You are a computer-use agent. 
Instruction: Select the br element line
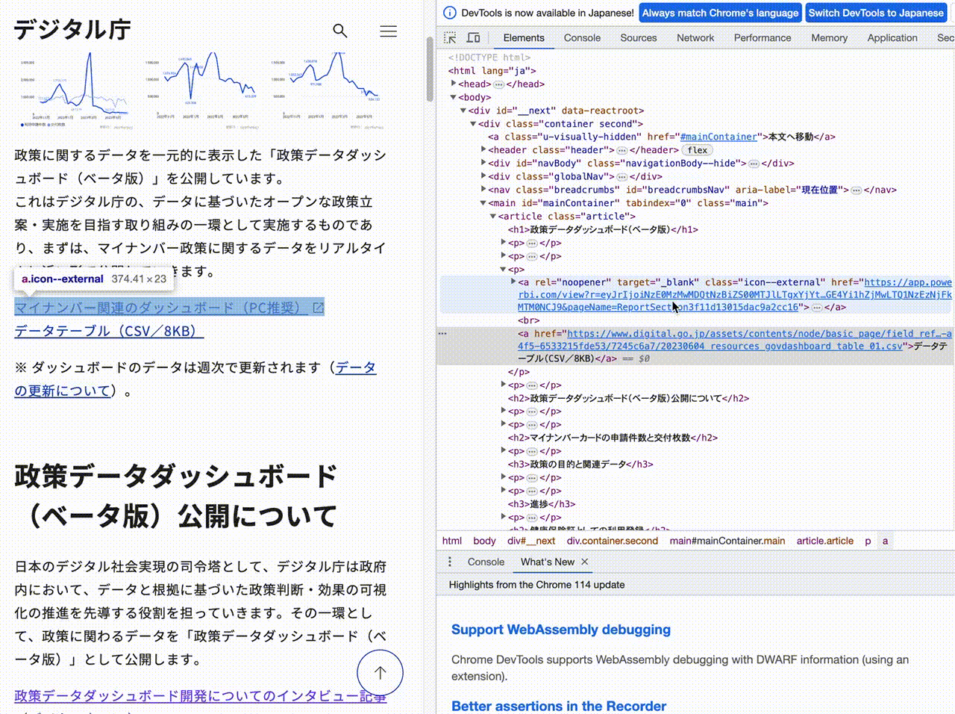[x=529, y=320]
